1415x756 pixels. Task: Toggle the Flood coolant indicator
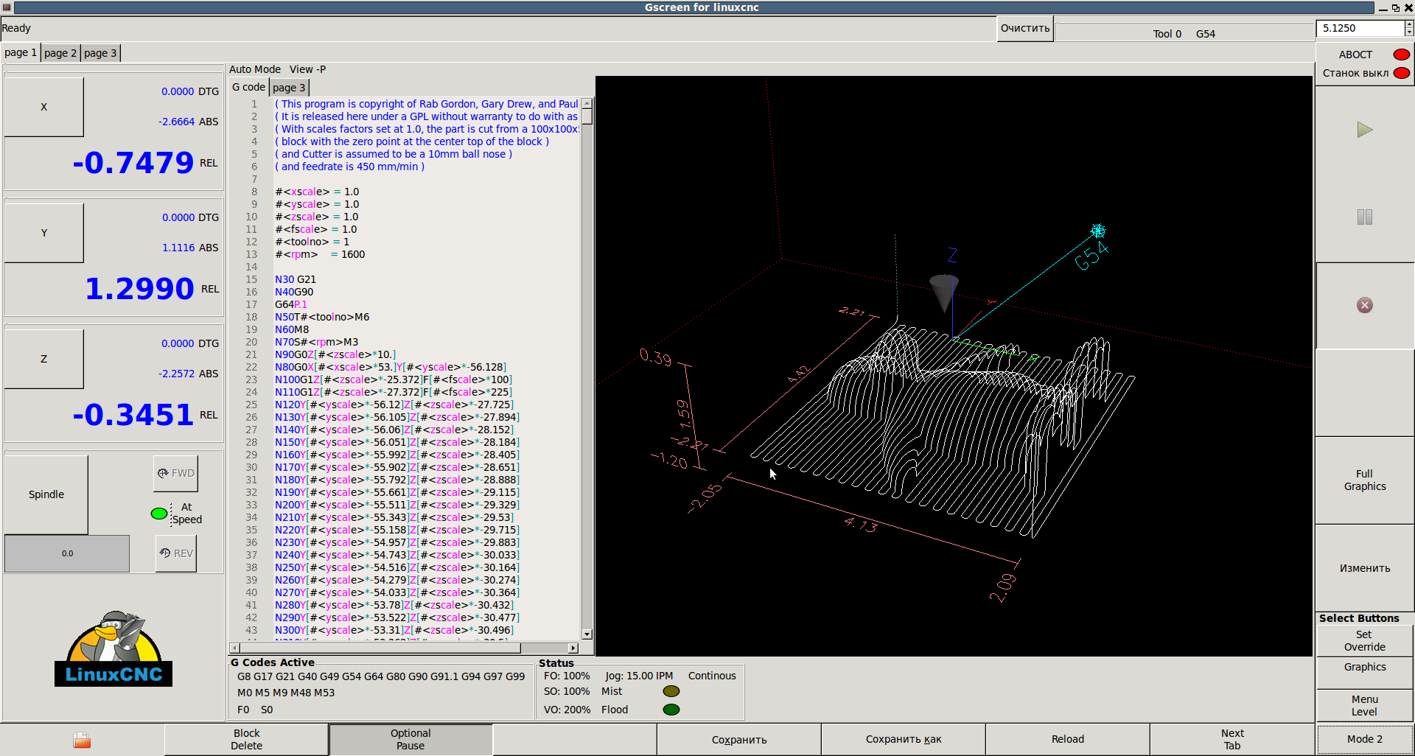click(x=671, y=710)
